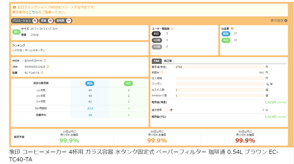The width and height of the screenshot is (294, 164).
Task: Follow the こちら registration link
Action: tap(33, 12)
